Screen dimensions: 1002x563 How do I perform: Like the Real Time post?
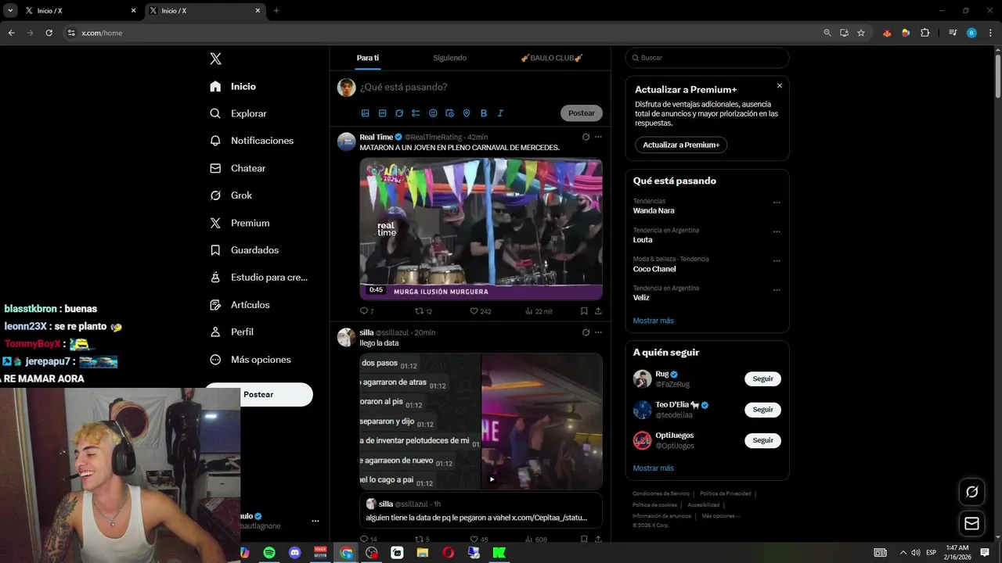click(x=480, y=311)
